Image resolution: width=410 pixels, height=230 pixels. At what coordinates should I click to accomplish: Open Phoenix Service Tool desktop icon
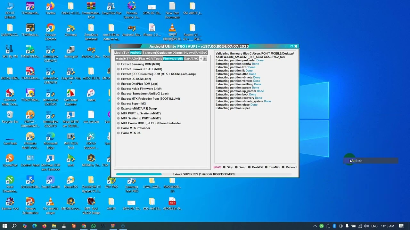tap(132, 11)
